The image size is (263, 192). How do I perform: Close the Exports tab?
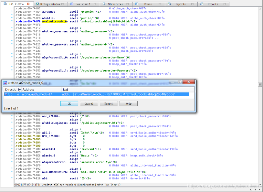coord(225,4)
